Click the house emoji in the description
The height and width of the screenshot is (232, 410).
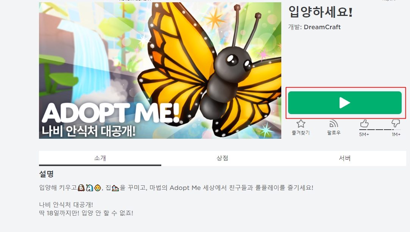point(115,188)
